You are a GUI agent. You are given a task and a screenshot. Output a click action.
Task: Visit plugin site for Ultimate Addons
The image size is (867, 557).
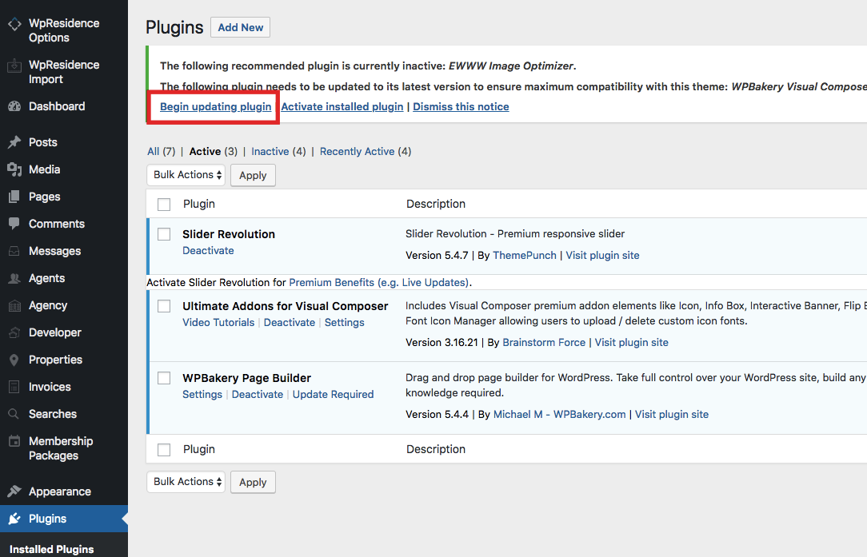(631, 343)
